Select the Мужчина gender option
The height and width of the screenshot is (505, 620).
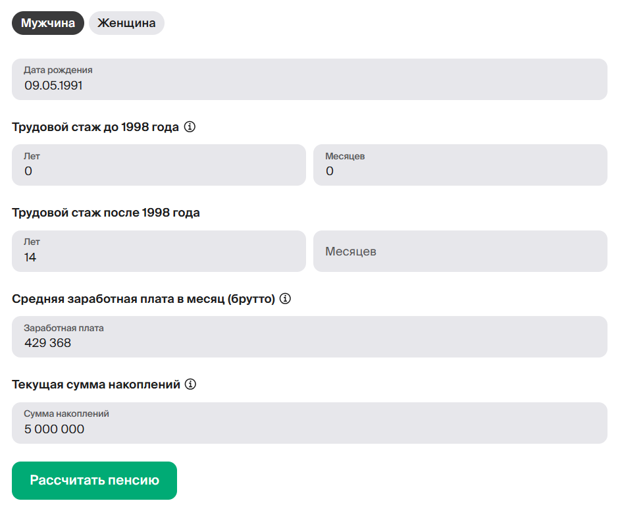pos(48,23)
